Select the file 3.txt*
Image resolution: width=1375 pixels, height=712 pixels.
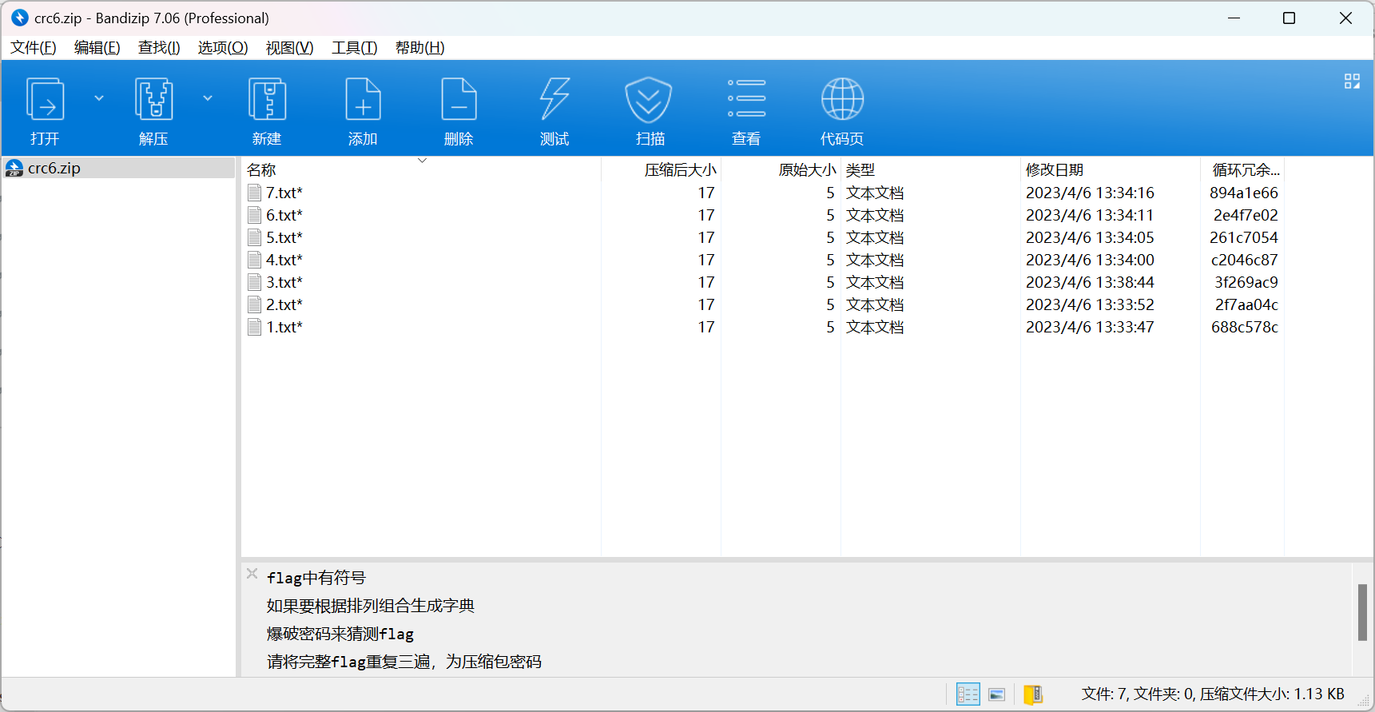pyautogui.click(x=284, y=282)
